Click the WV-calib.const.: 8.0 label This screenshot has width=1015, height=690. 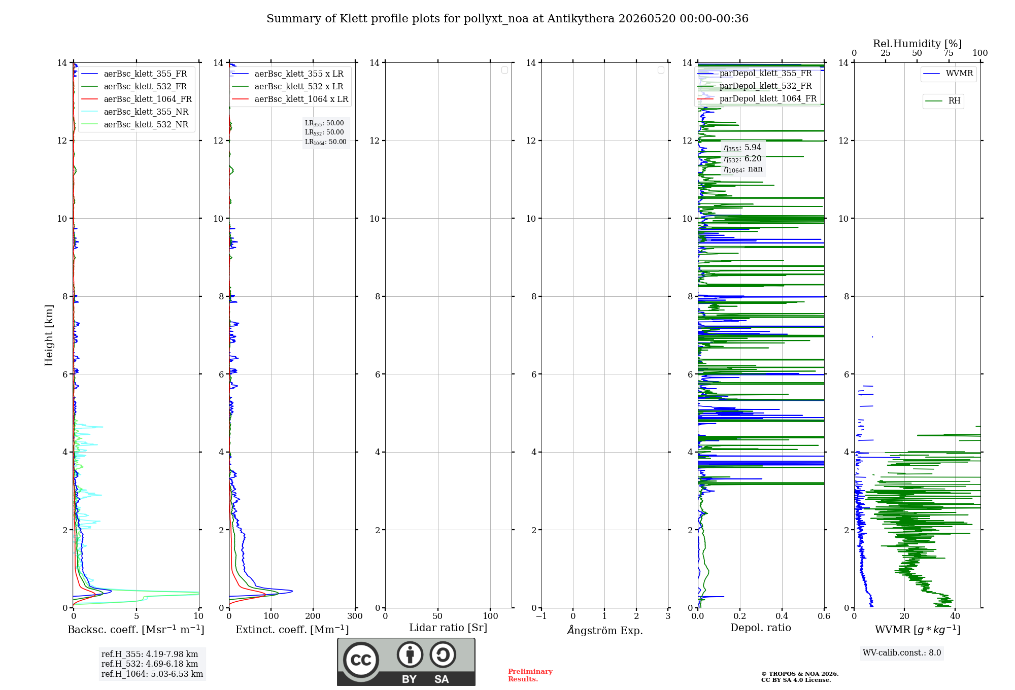coord(902,653)
